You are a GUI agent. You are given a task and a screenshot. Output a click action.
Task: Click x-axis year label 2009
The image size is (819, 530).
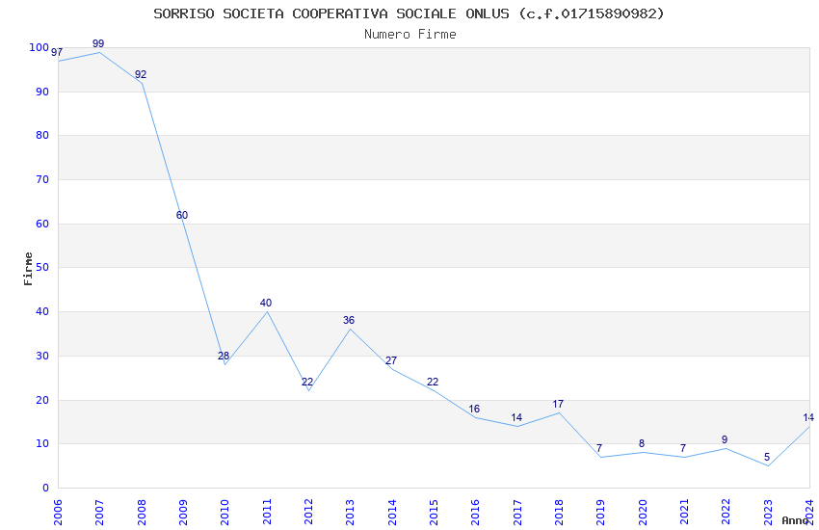click(x=183, y=512)
